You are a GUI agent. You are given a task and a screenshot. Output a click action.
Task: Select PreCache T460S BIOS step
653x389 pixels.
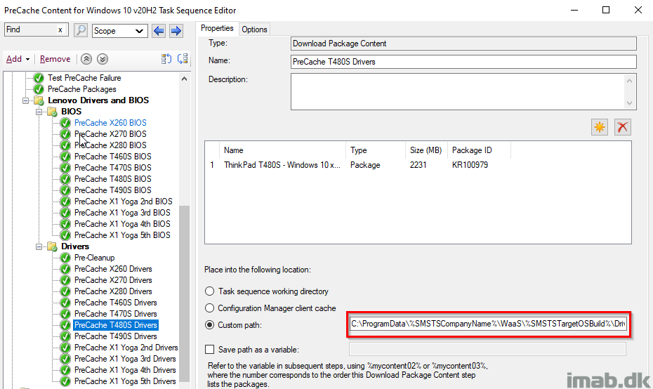tap(113, 157)
